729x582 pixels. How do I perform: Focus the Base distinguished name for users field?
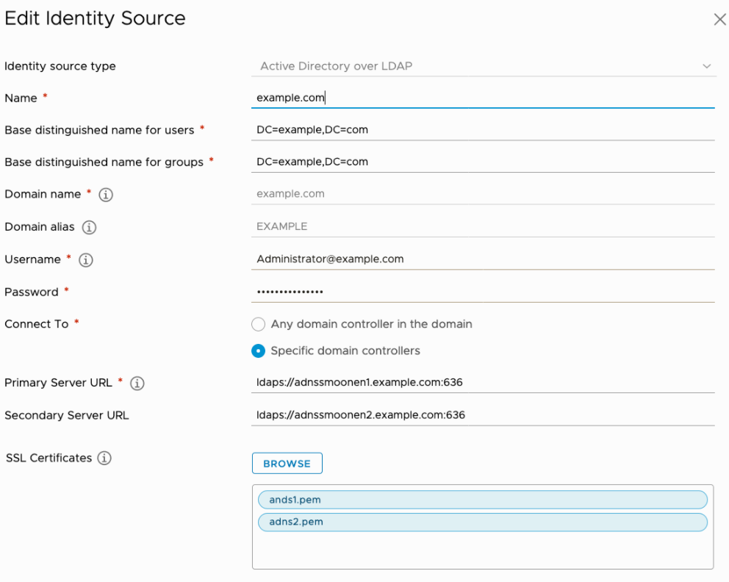coord(482,130)
